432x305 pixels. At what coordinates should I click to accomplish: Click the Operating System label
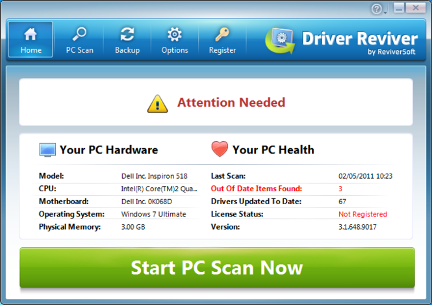[71, 214]
